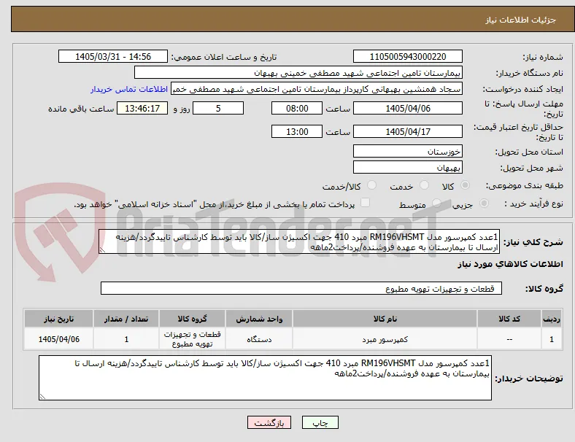Click the response deadline time 08:00 field

click(297, 108)
